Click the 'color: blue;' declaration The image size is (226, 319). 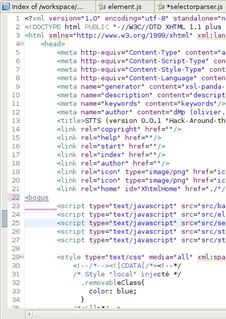pyautogui.click(x=112, y=292)
